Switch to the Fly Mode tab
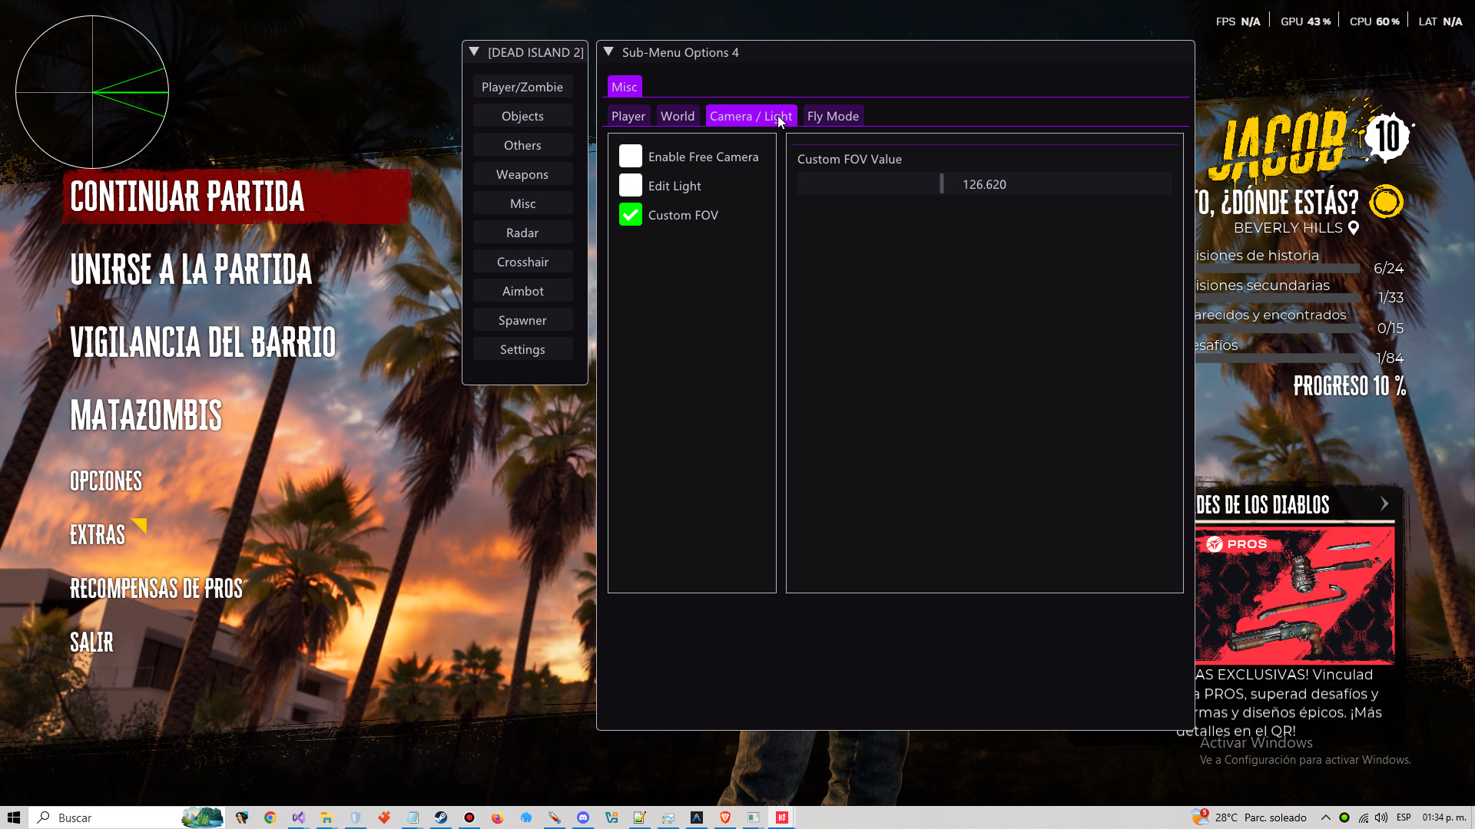This screenshot has width=1475, height=829. point(833,116)
